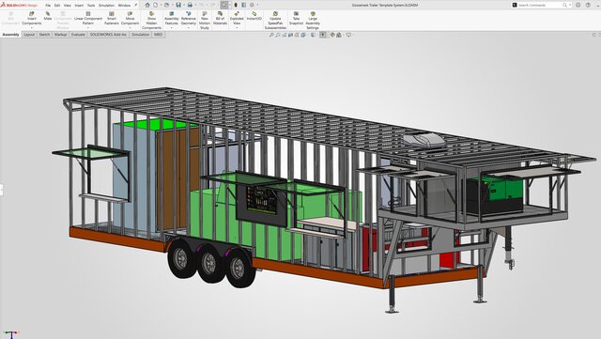Select the Move Component tool
Viewport: 601px width, 339px height.
point(130,19)
